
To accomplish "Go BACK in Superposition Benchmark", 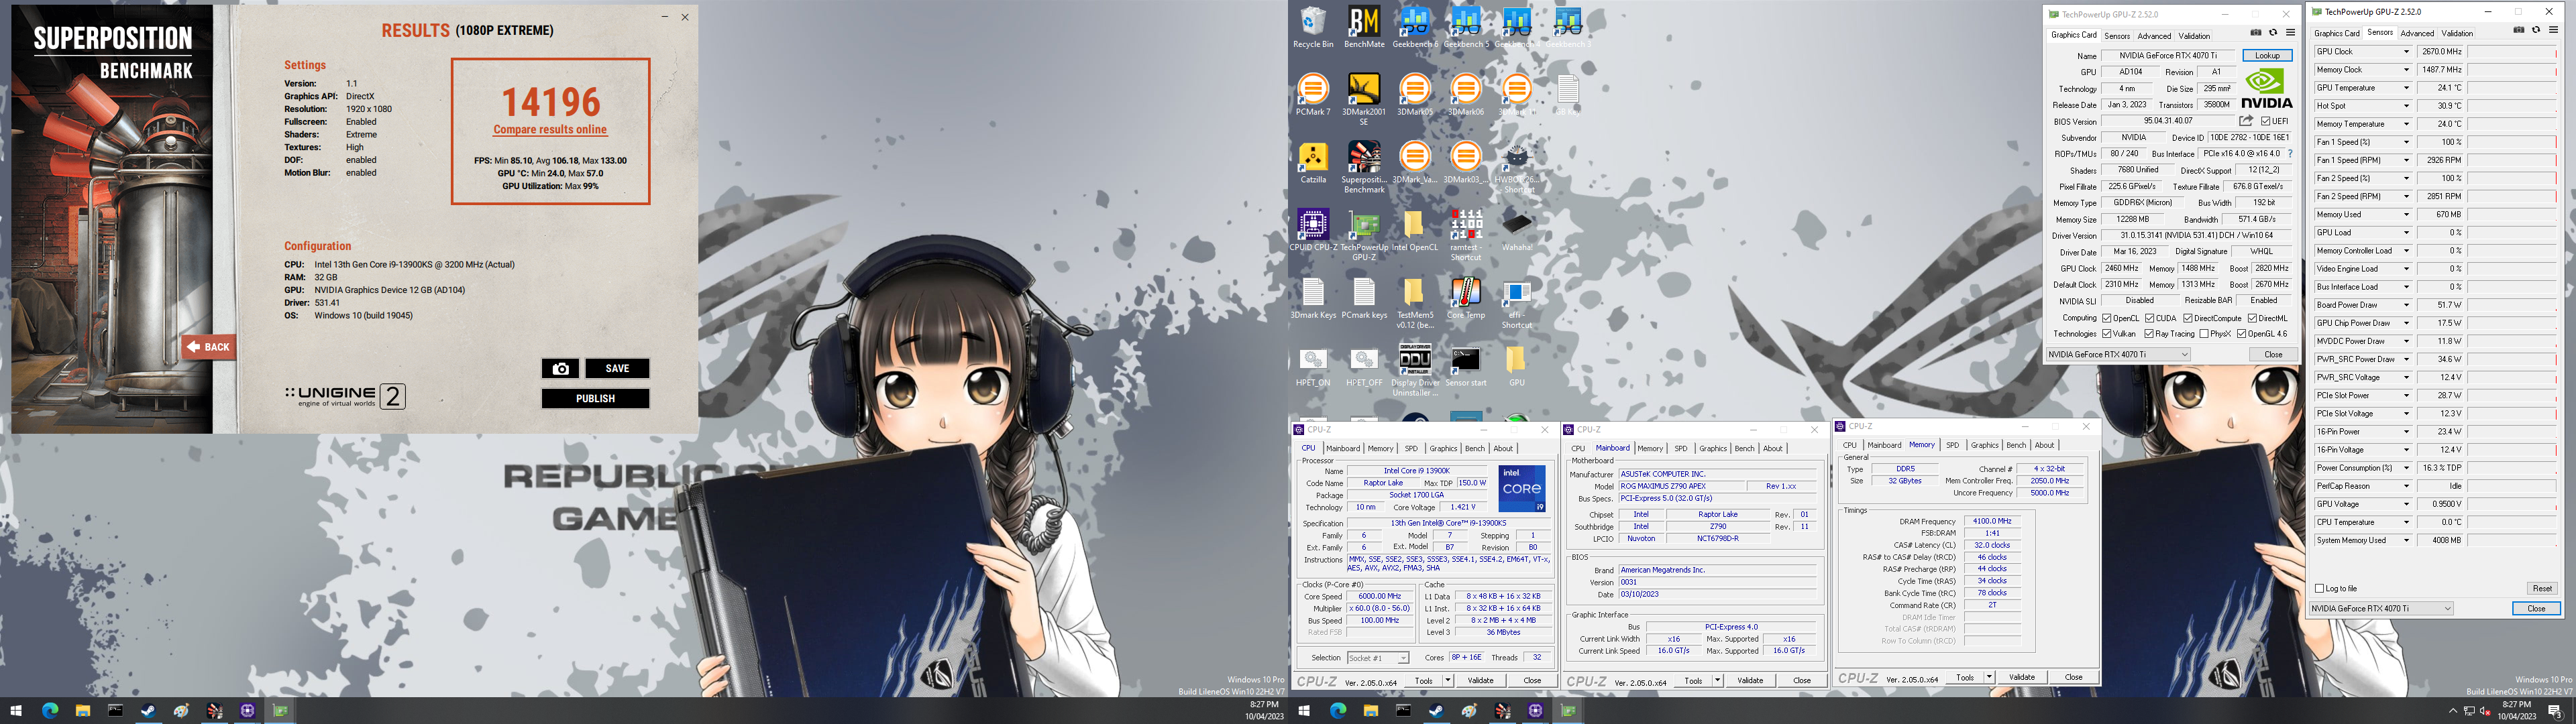I will 208,347.
